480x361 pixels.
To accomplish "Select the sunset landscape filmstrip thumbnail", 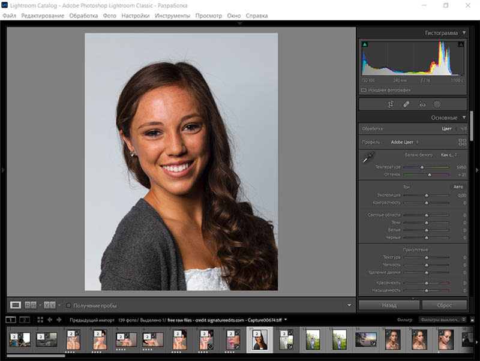I will [365, 339].
